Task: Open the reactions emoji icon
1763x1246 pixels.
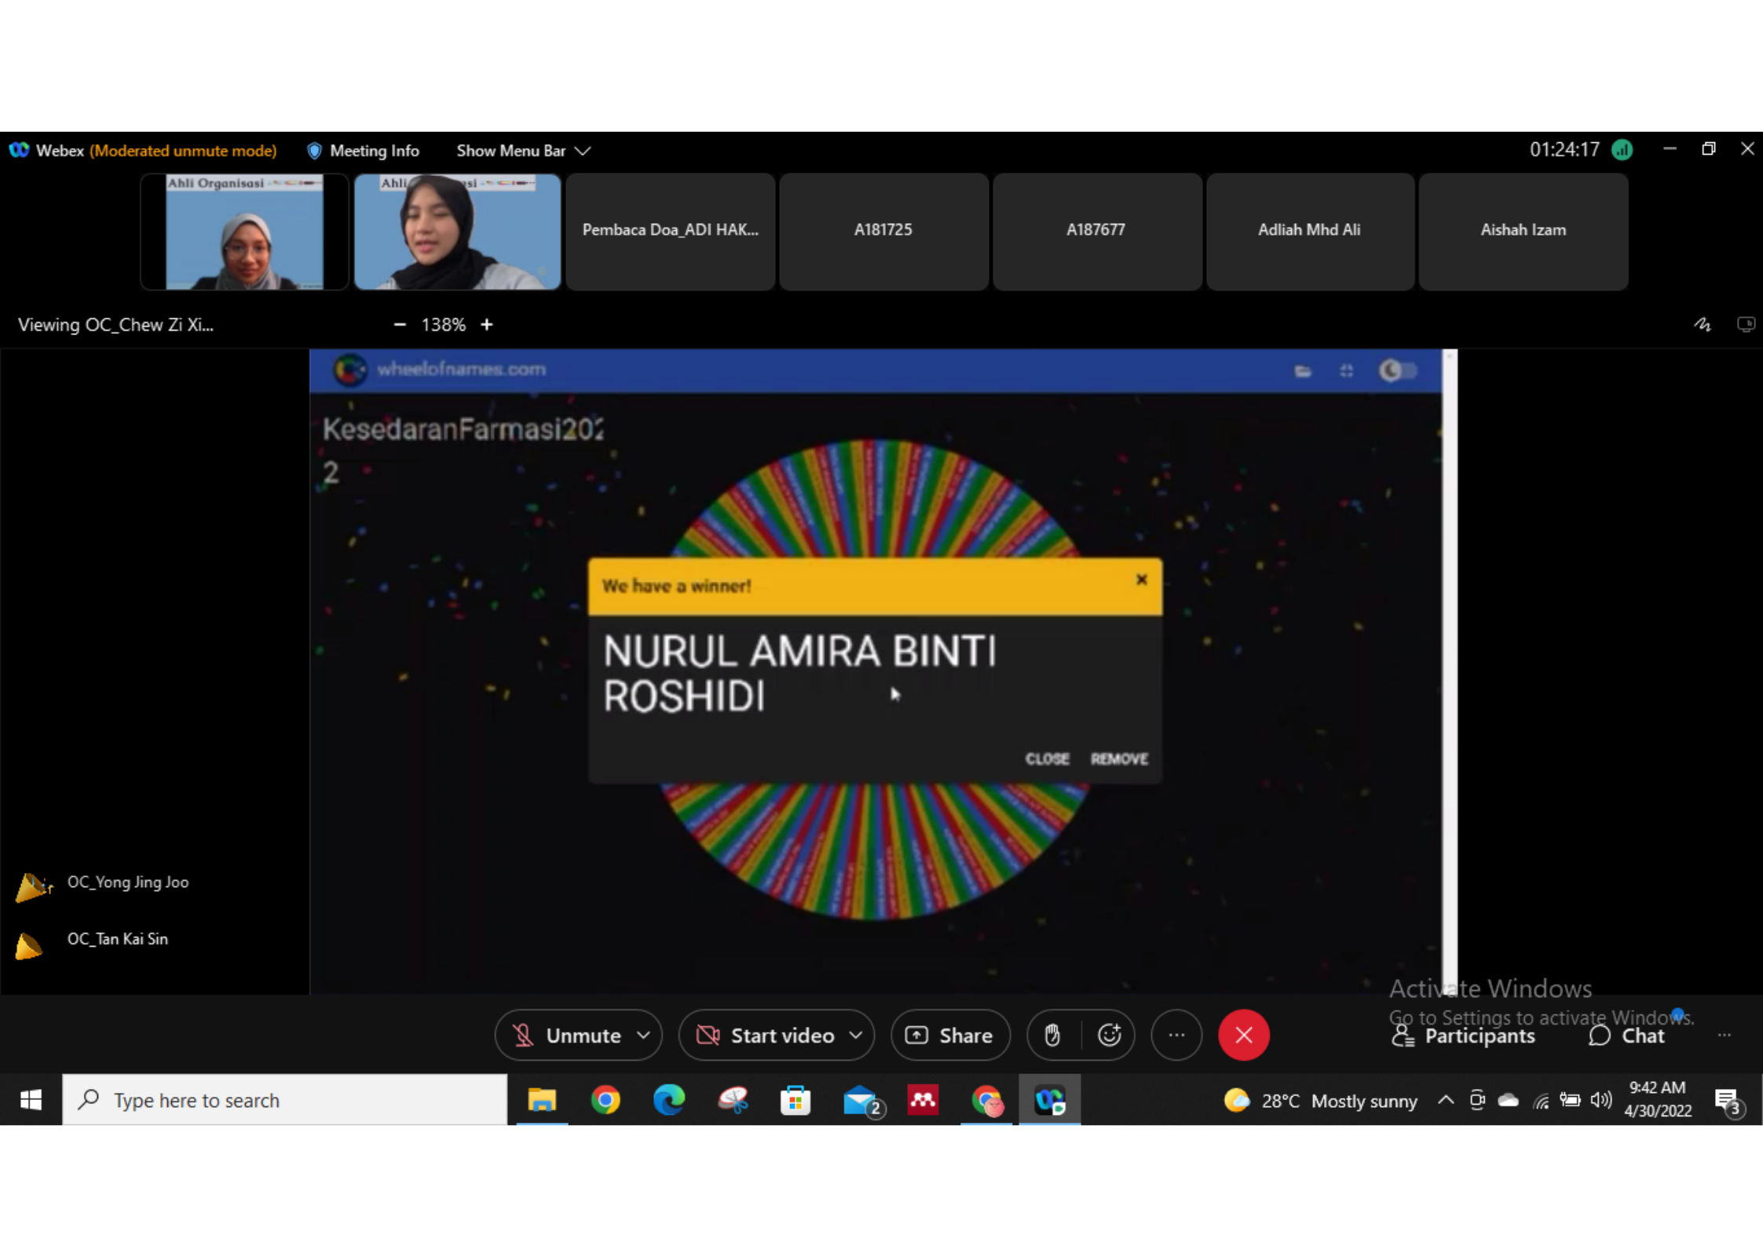Action: click(1109, 1035)
